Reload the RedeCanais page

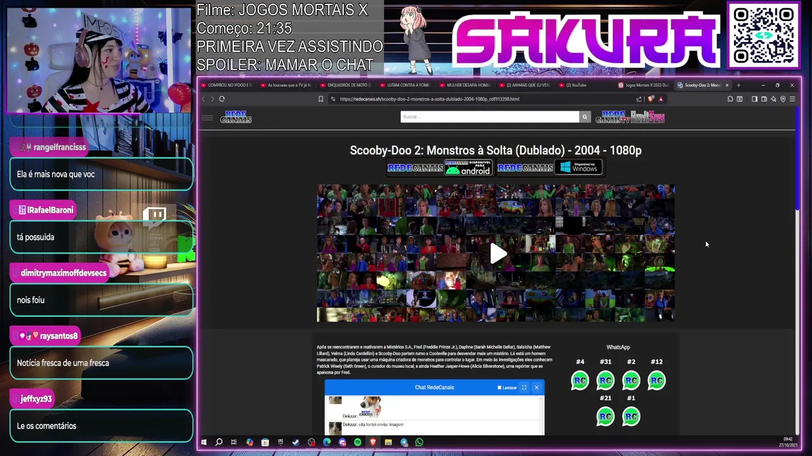[x=222, y=99]
